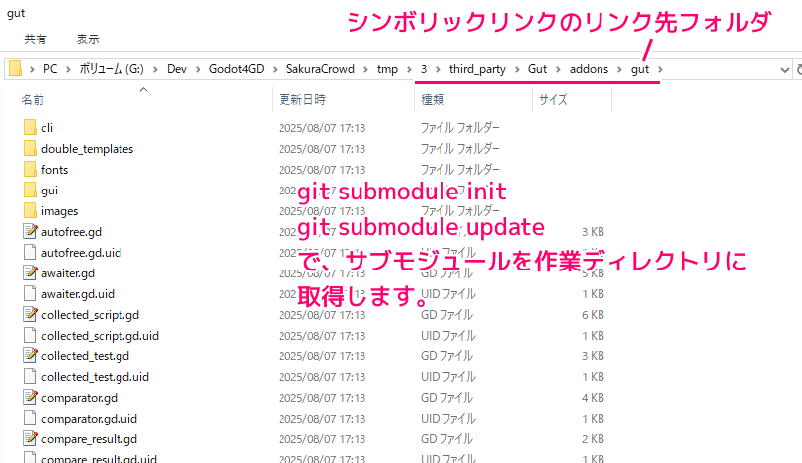Screen dimensions: 802x463
Task: Open the 共有 ribbon tab
Action: point(36,39)
